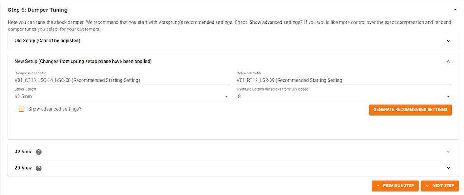464x195 pixels.
Task: Expand the 2D View chevron arrow
Action: click(x=448, y=168)
